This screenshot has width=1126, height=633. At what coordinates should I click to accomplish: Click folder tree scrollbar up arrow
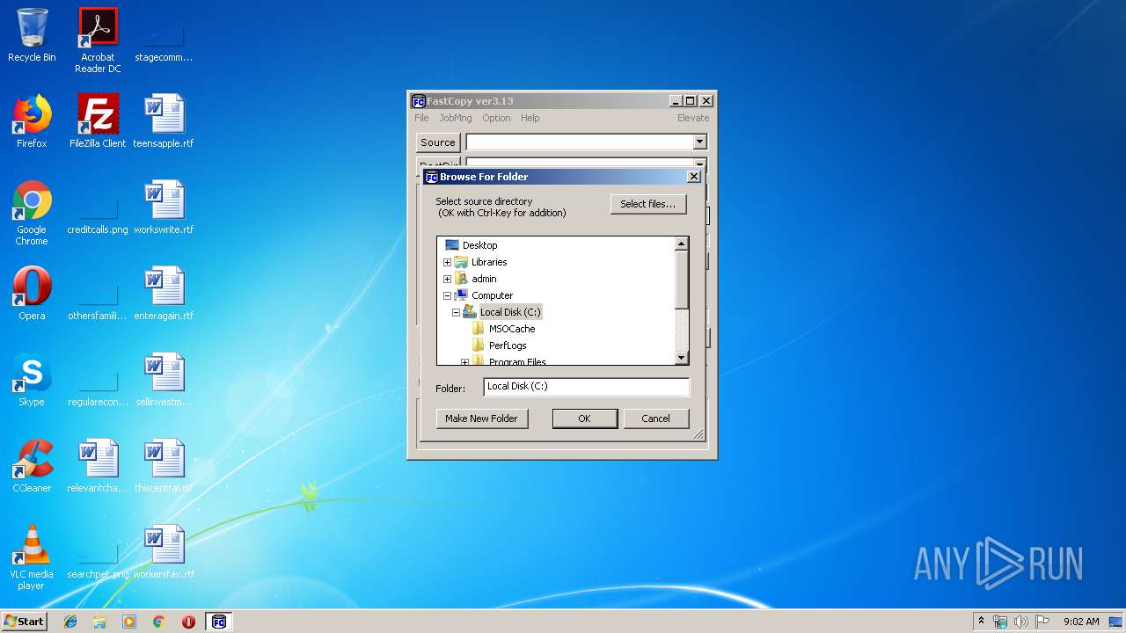tap(681, 244)
